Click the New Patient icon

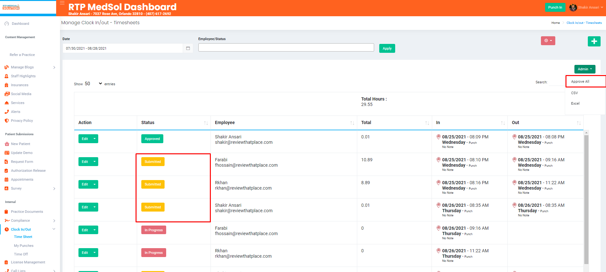7,144
